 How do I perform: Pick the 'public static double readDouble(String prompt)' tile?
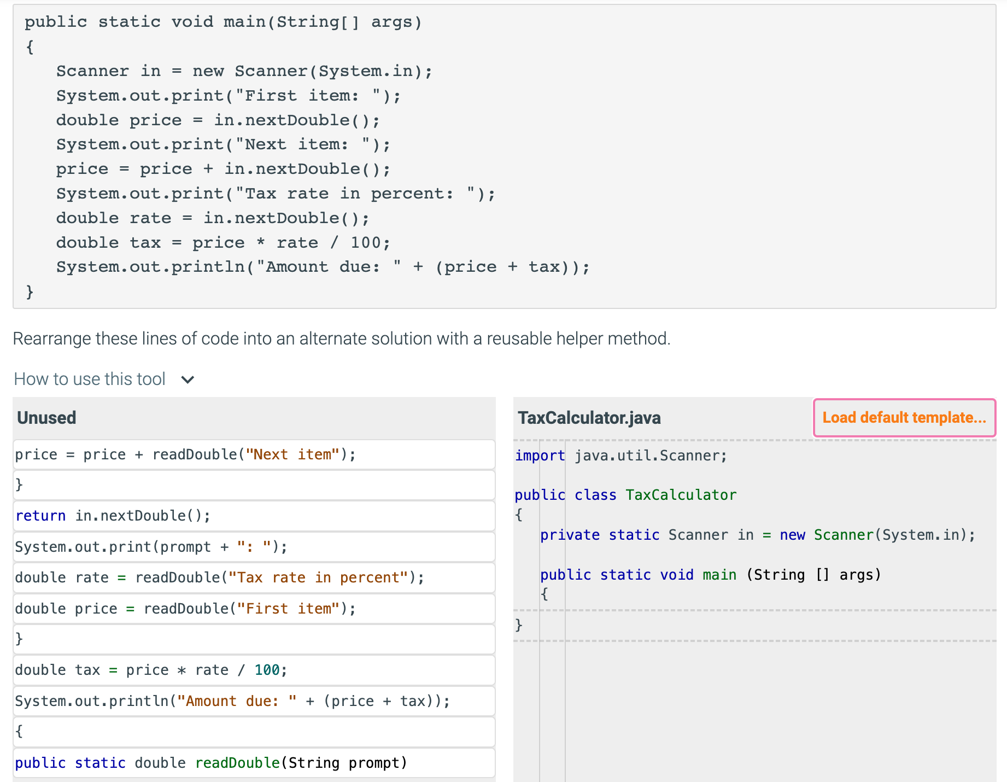pyautogui.click(x=254, y=763)
